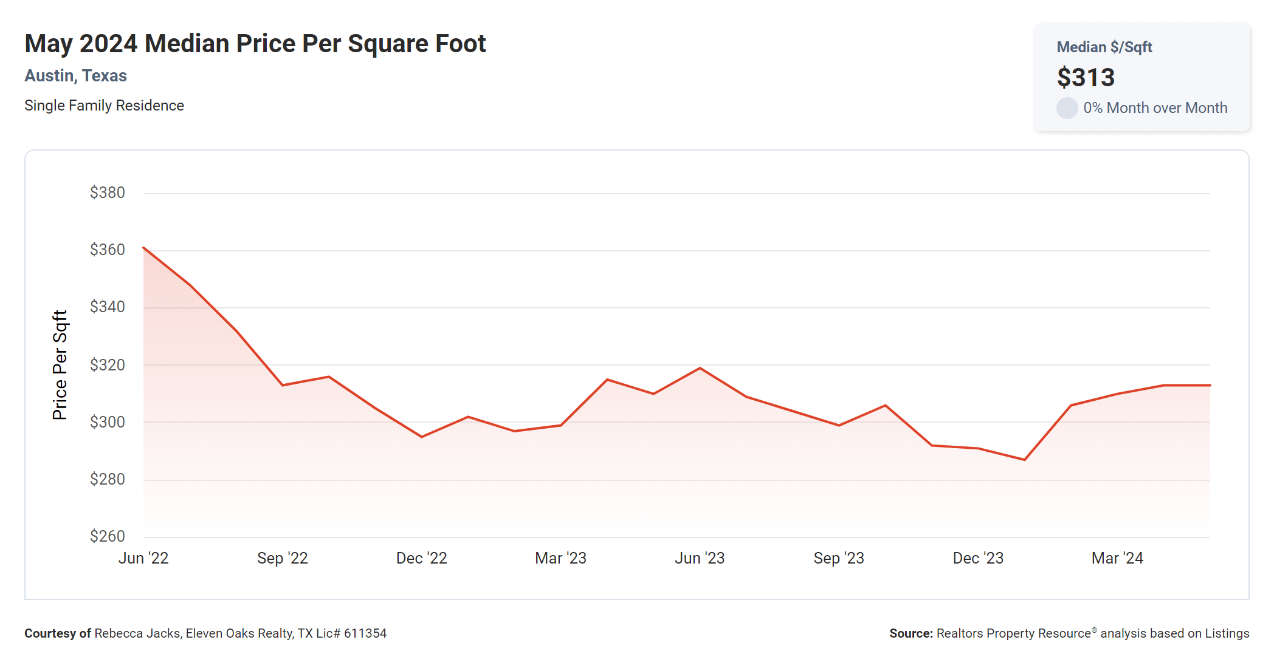Image resolution: width=1274 pixels, height=668 pixels.
Task: Click the Dec '23 x-axis label
Action: [978, 558]
